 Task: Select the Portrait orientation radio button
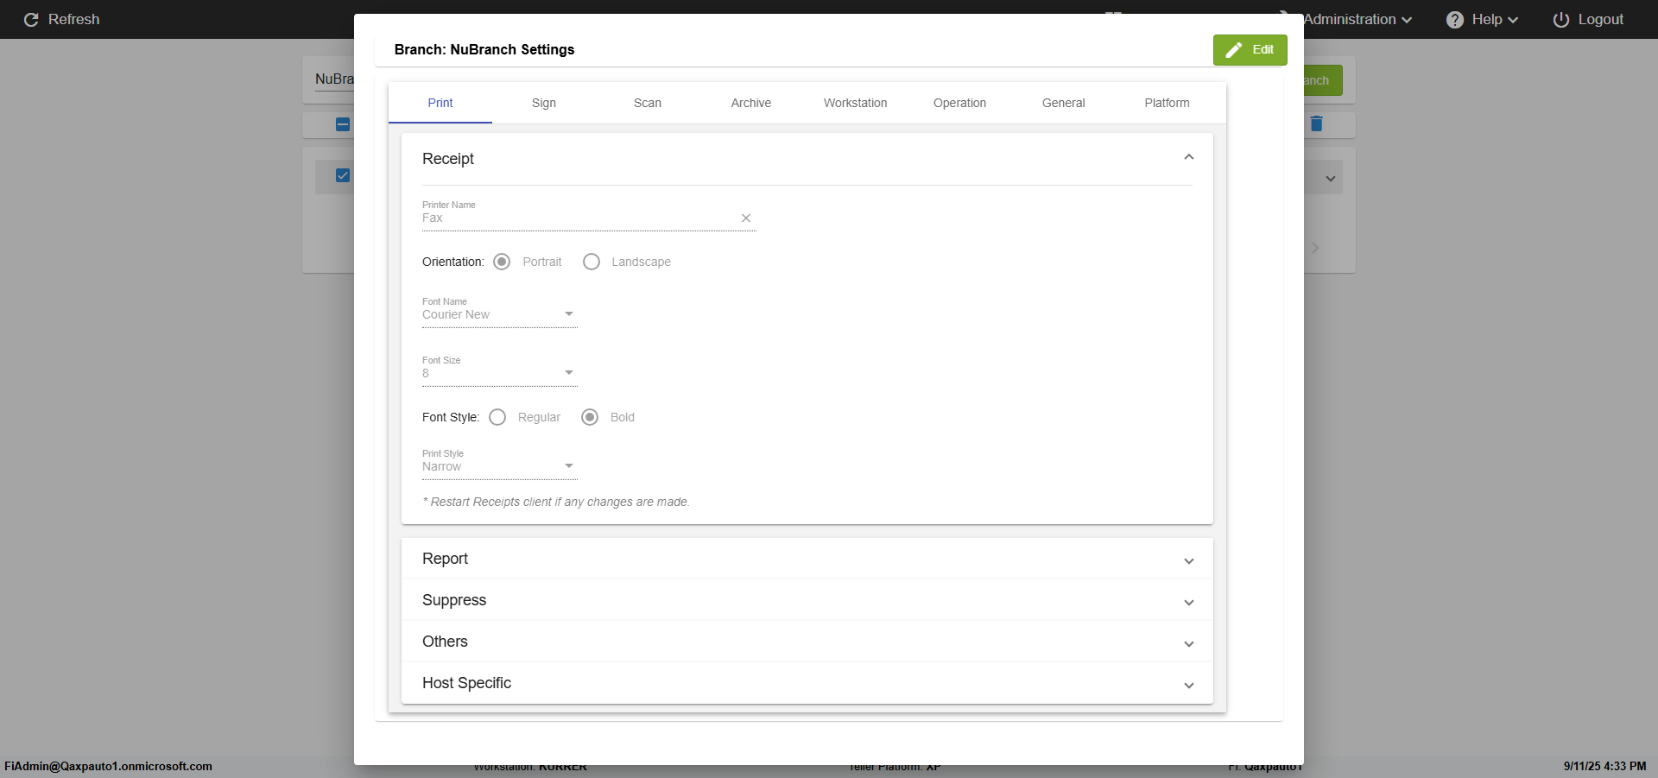pyautogui.click(x=502, y=262)
